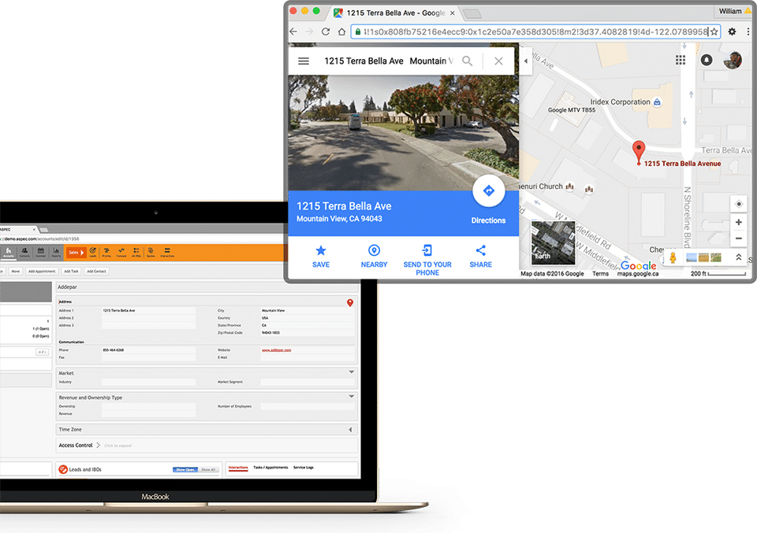Screen dimensions: 757x533
Task: Click the Add Contact button
Action: coord(96,272)
